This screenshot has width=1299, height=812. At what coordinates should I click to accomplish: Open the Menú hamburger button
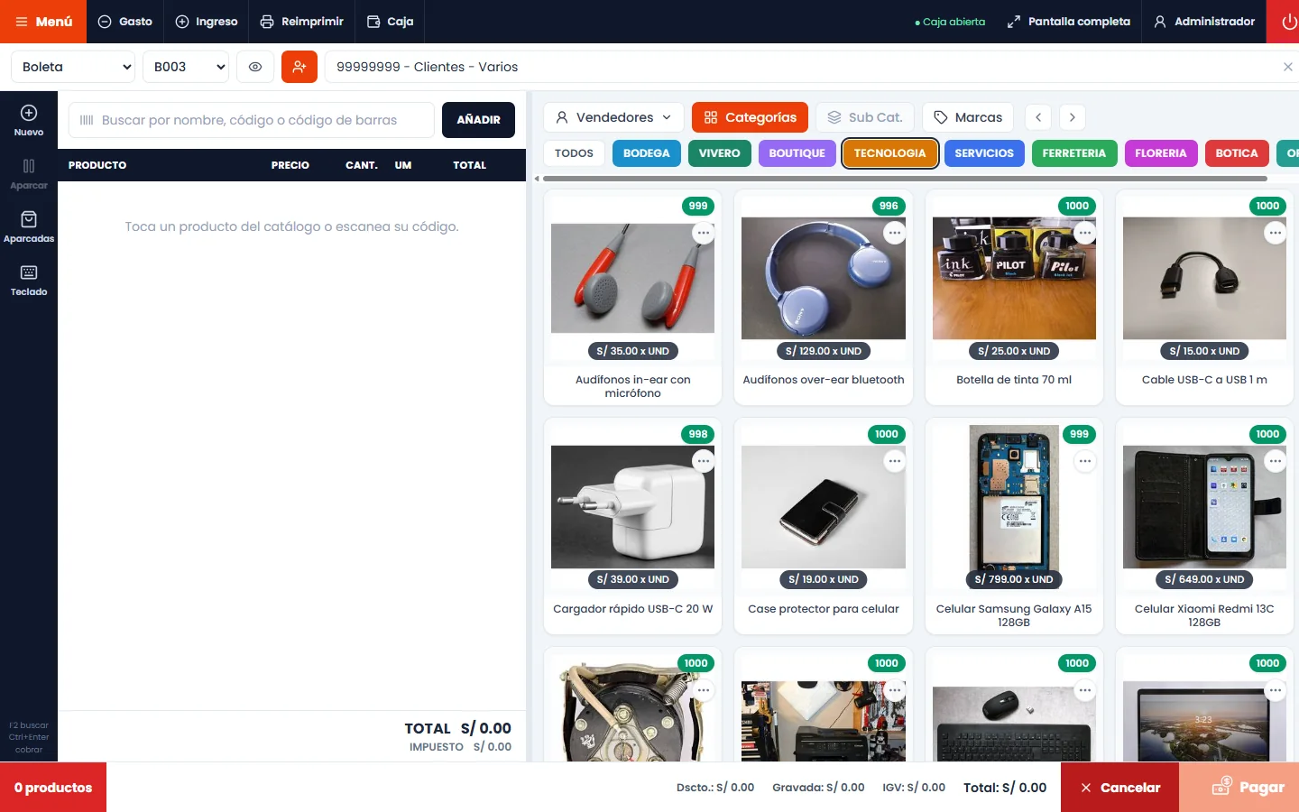(43, 22)
